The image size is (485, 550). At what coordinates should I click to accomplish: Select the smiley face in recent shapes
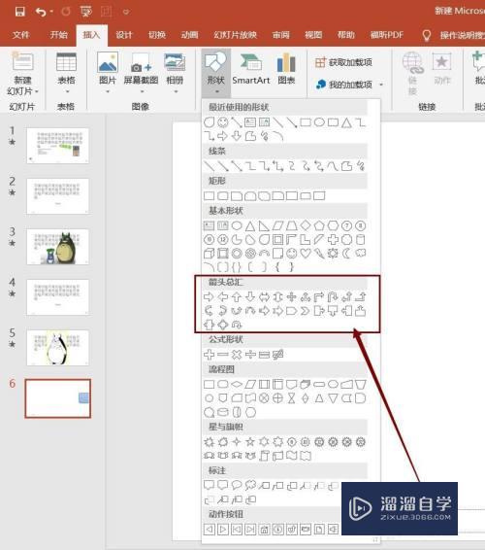223,122
